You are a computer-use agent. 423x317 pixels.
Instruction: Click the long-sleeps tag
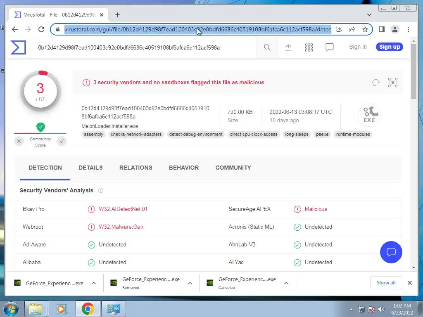click(297, 134)
